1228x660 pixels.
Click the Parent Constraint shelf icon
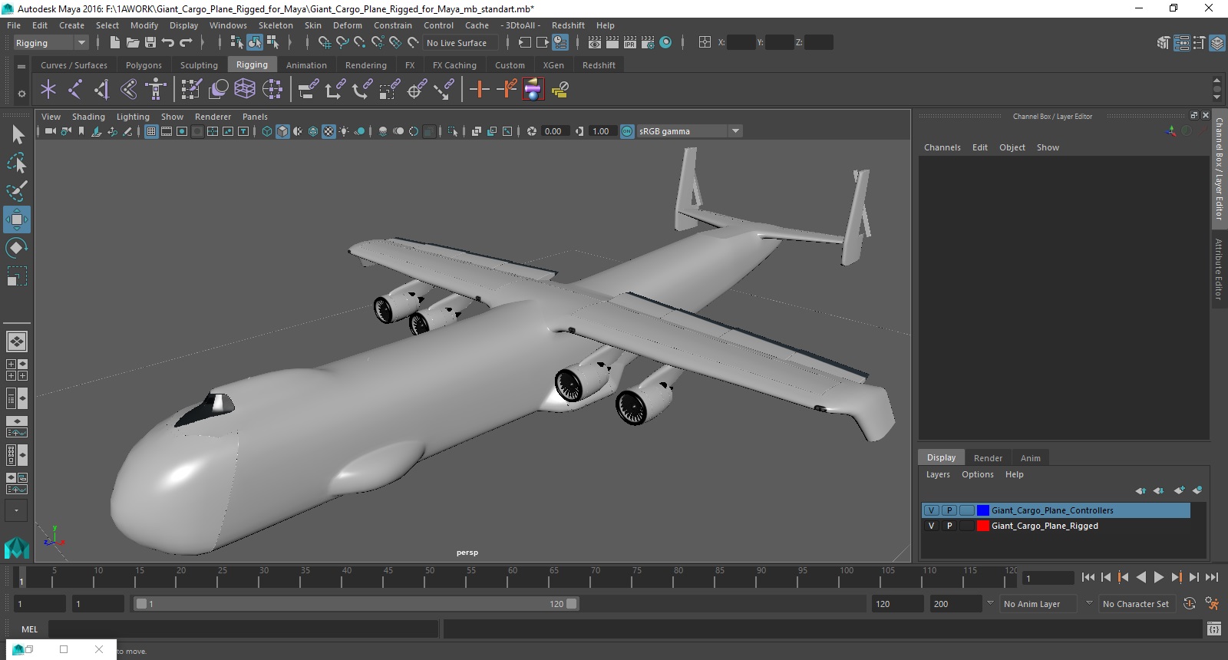(308, 90)
